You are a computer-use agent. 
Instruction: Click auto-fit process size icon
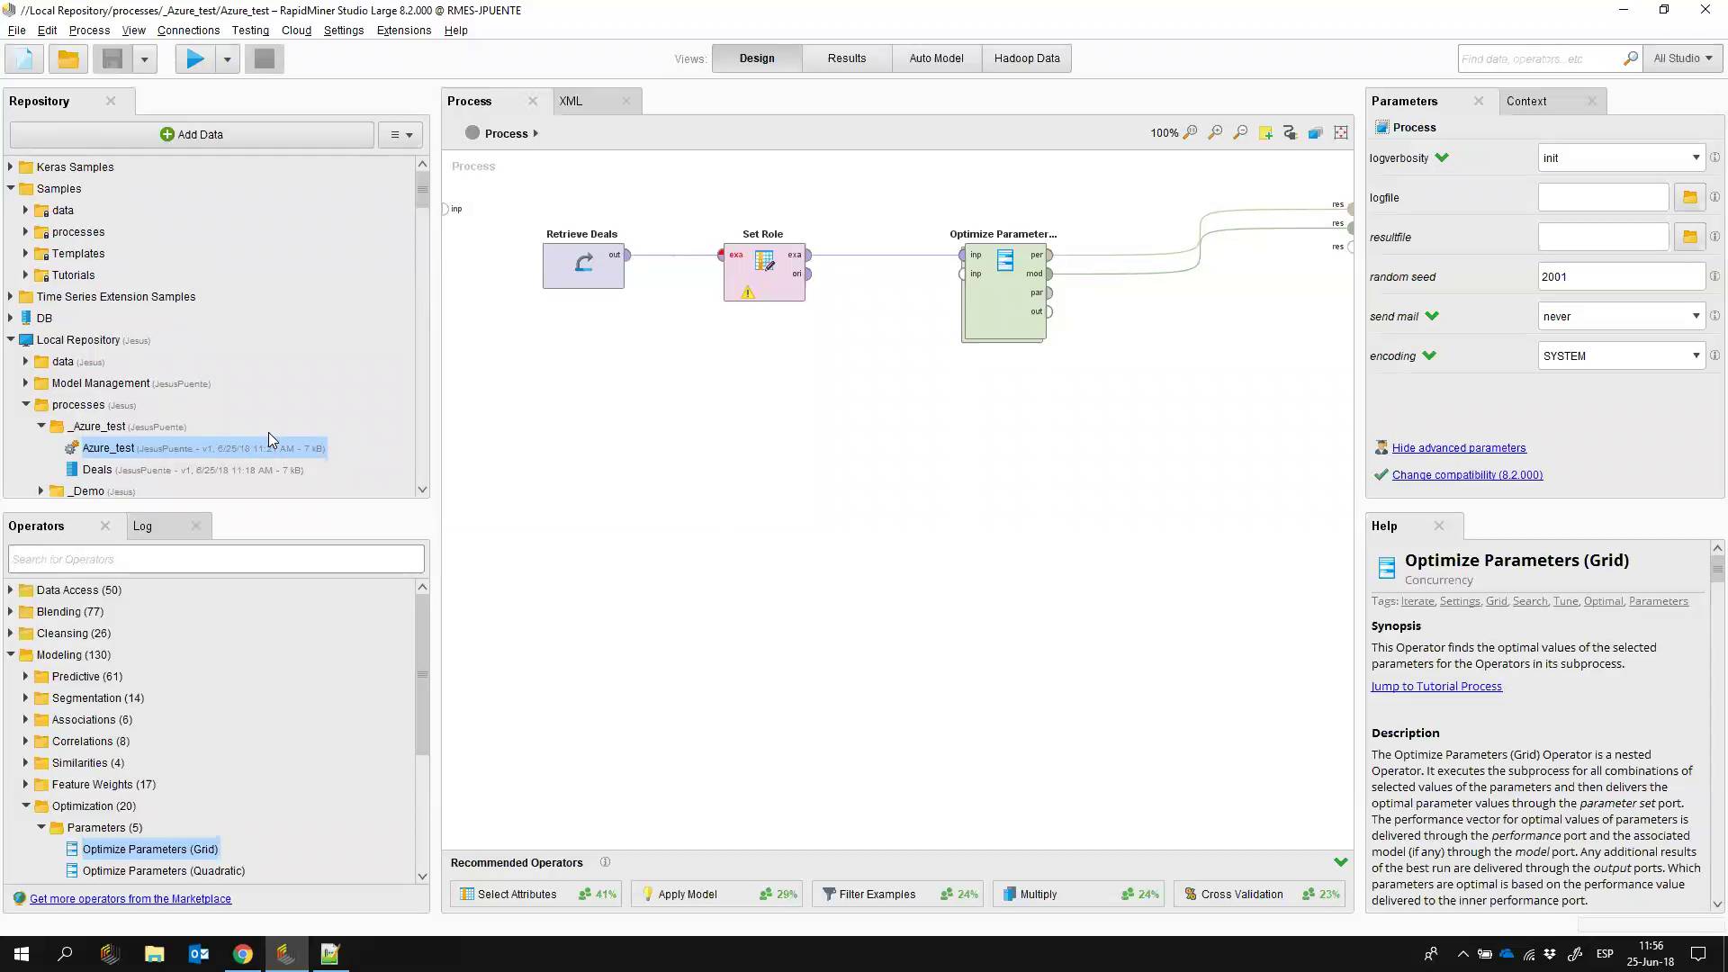(1341, 133)
